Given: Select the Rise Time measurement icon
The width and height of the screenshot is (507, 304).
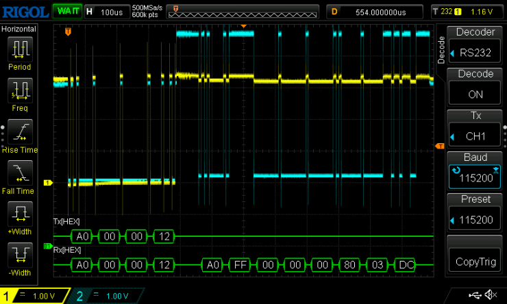Looking at the screenshot, I should coord(20,132).
